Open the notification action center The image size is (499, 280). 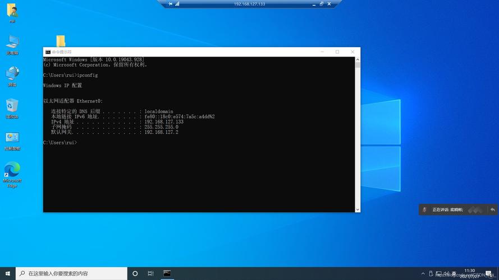[488, 273]
